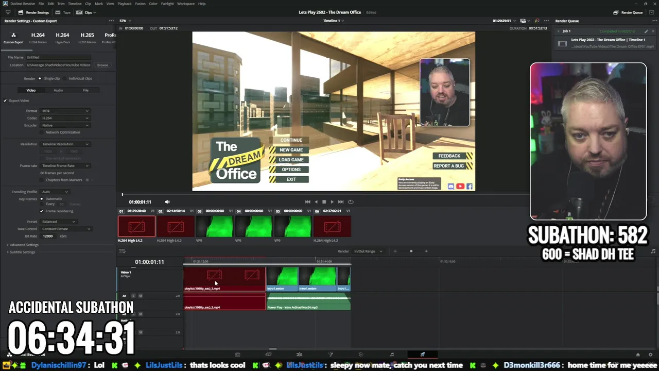Open the File menu
This screenshot has height=371, width=659.
(41, 4)
